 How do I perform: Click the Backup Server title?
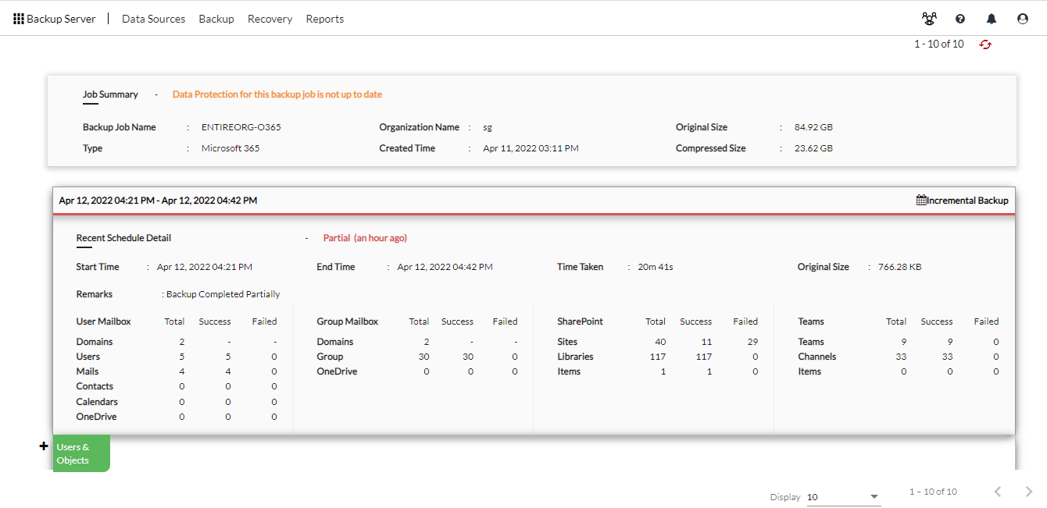(x=61, y=19)
